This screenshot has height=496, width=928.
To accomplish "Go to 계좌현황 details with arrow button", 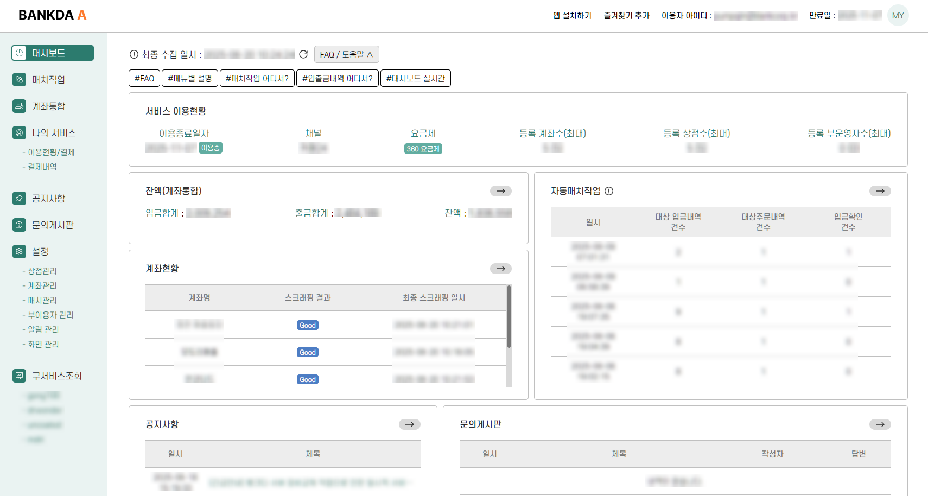I will [x=500, y=269].
